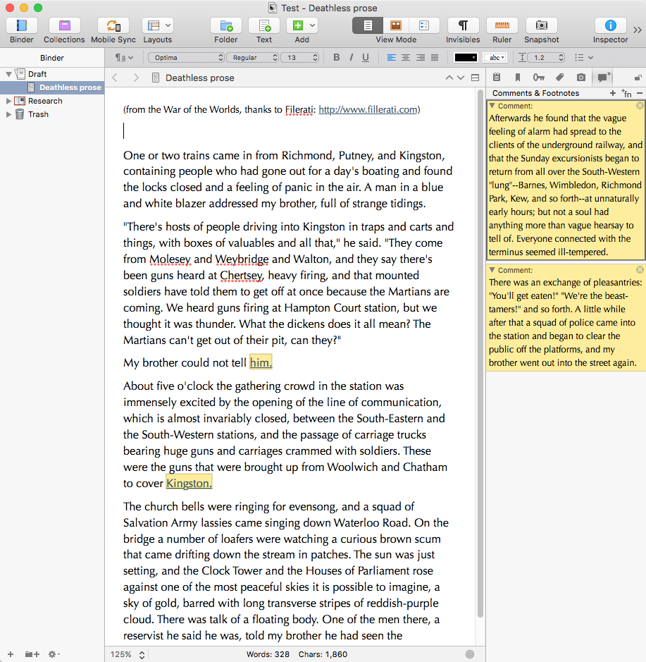Screen dimensions: 646x662
Task: Click the green Add toolbar button
Action: click(x=297, y=26)
